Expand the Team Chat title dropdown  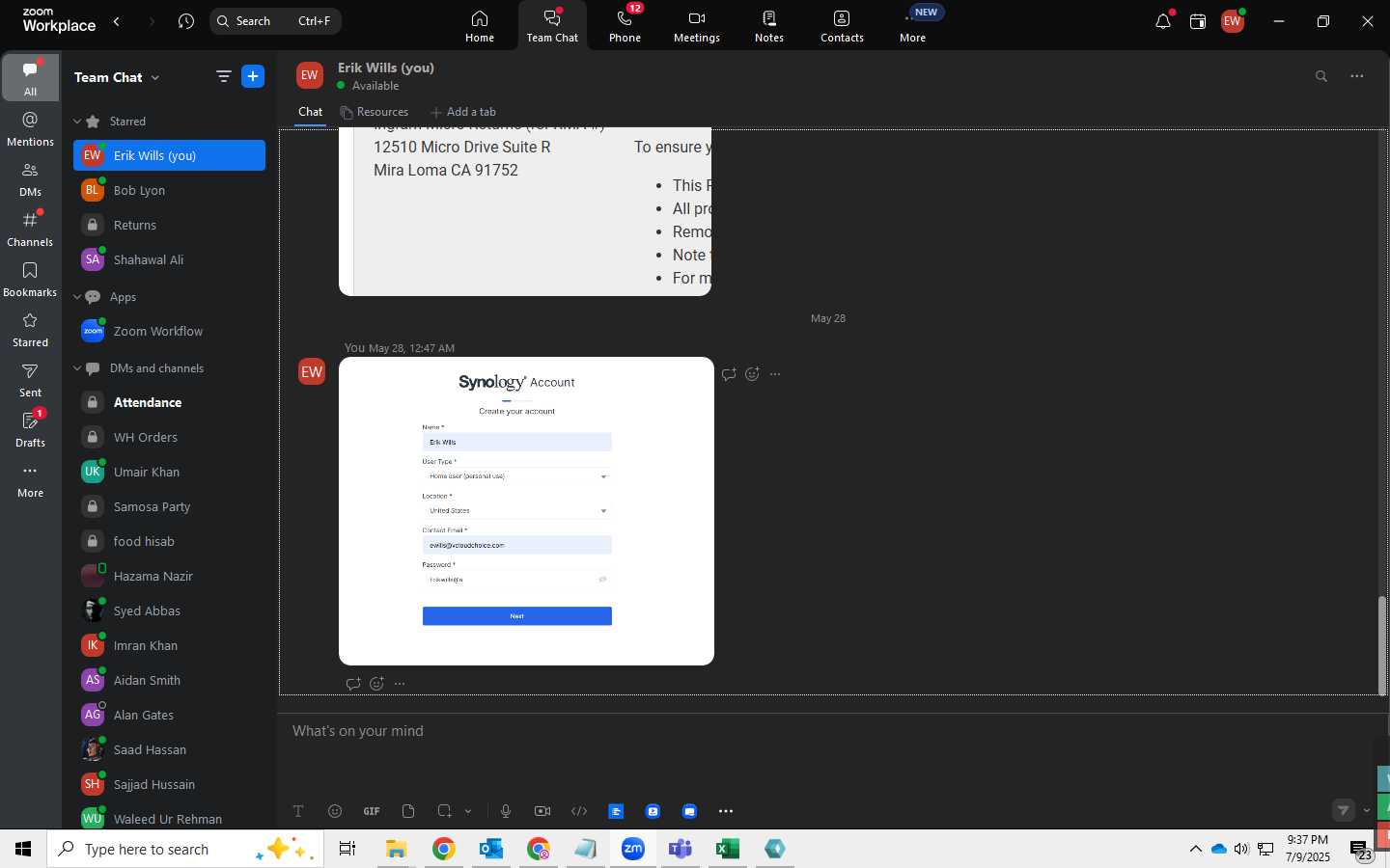(x=155, y=77)
